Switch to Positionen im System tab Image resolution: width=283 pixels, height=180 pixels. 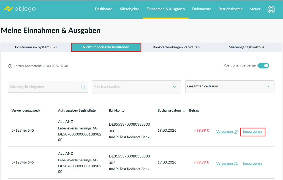pyautogui.click(x=36, y=47)
